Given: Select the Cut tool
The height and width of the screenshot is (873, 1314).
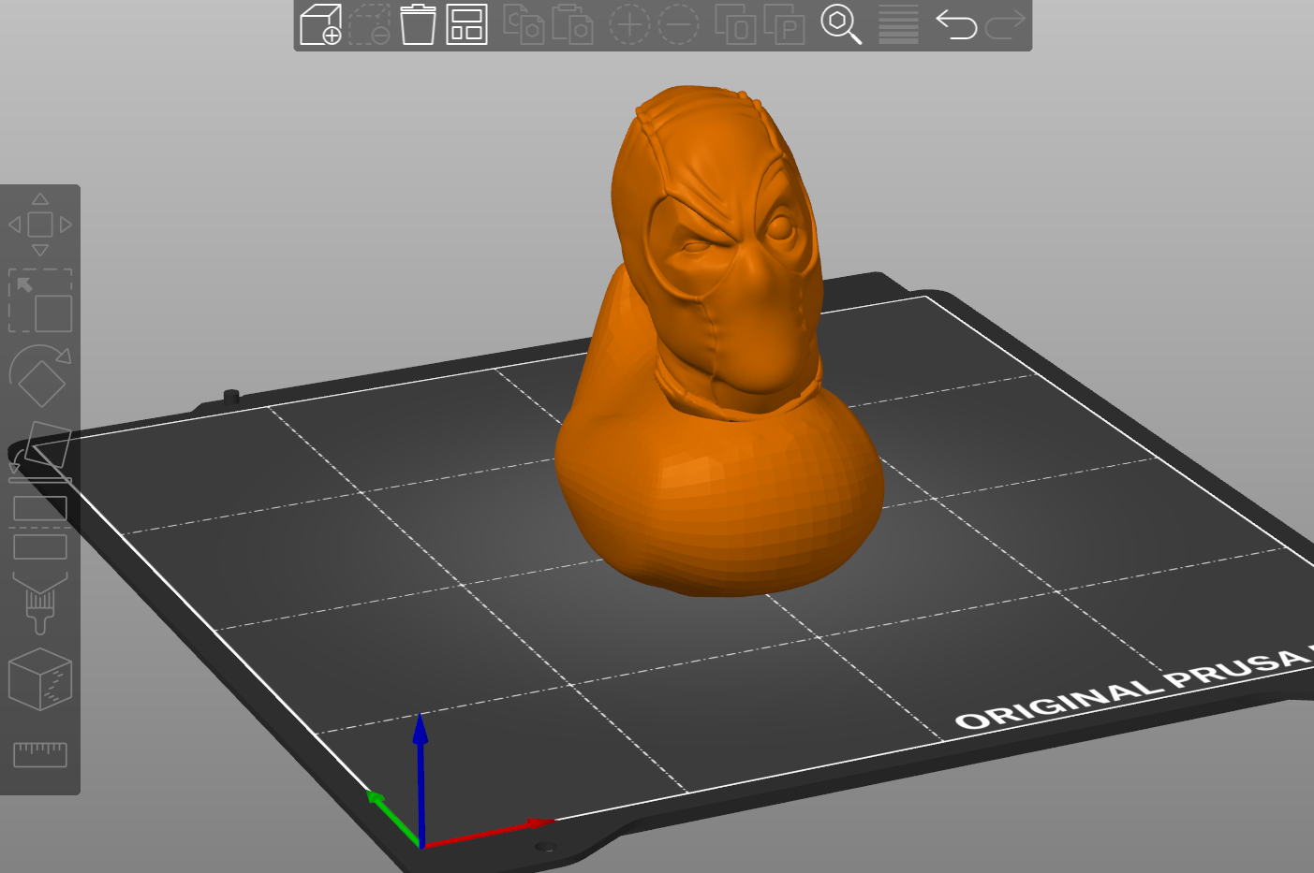Looking at the screenshot, I should coord(40,528).
